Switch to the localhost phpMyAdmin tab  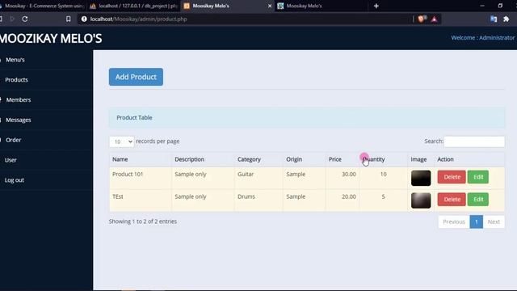coord(134,6)
